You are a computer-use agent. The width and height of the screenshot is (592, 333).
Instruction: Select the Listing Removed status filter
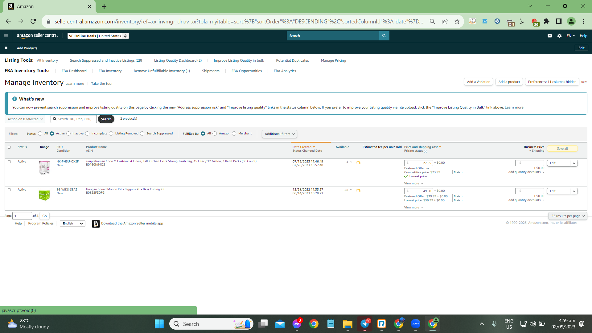tap(111, 134)
